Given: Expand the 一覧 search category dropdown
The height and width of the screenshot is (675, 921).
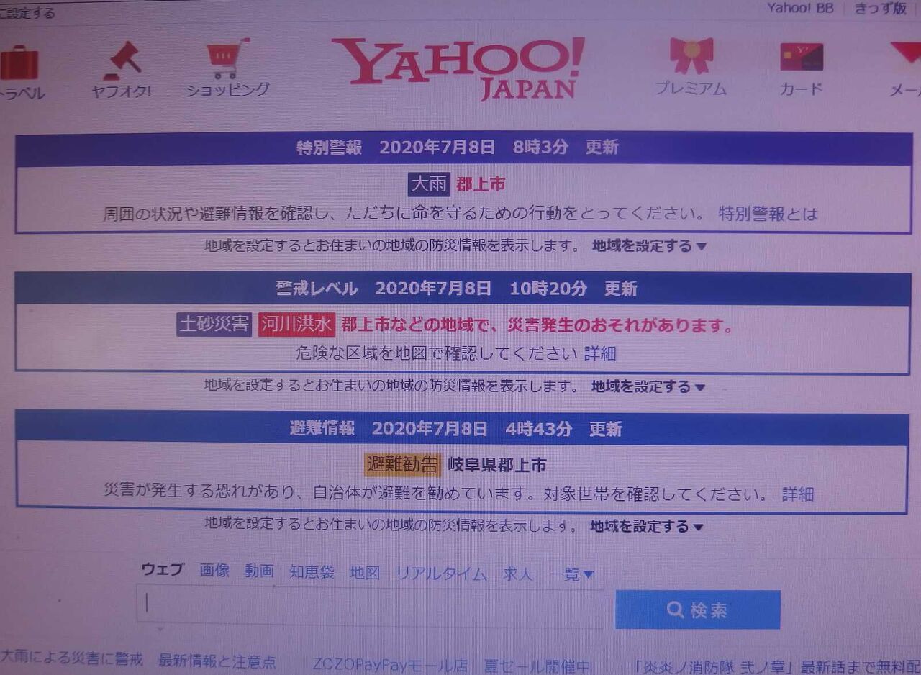Looking at the screenshot, I should (572, 574).
